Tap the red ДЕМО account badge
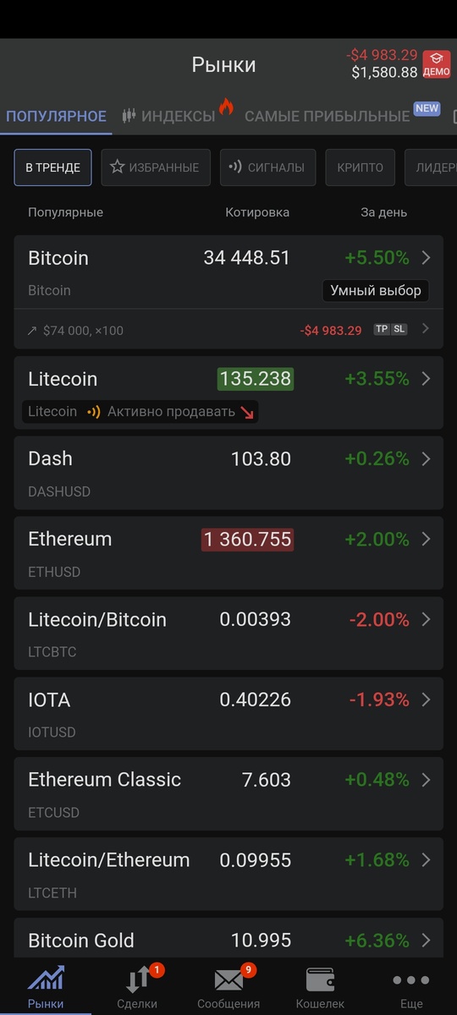Screen dimensions: 457x1015 pyautogui.click(x=437, y=63)
